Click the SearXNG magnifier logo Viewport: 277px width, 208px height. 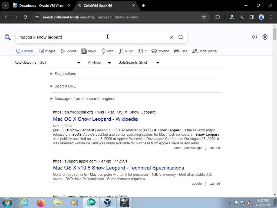[8, 37]
